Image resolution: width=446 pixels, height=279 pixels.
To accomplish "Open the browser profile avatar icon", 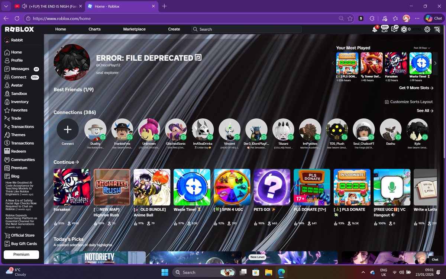I will (407, 18).
